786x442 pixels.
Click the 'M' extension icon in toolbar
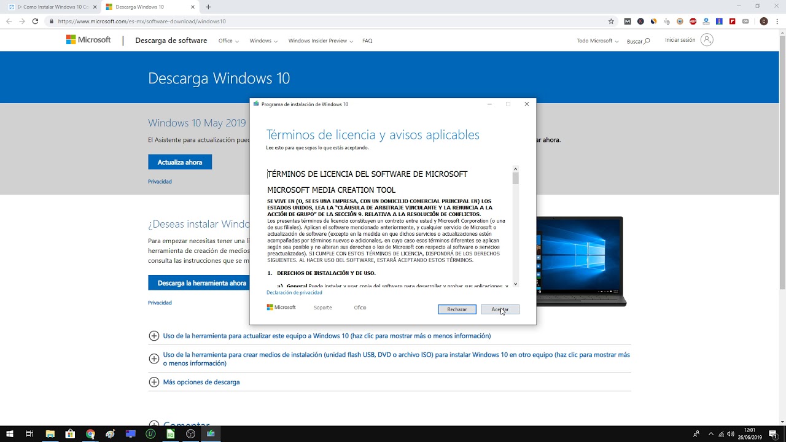point(627,21)
